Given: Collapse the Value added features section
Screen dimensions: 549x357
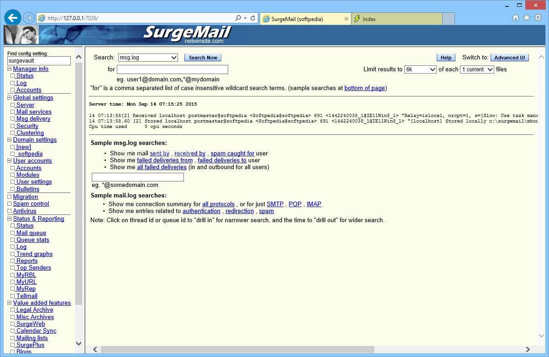Looking at the screenshot, I should [x=9, y=303].
